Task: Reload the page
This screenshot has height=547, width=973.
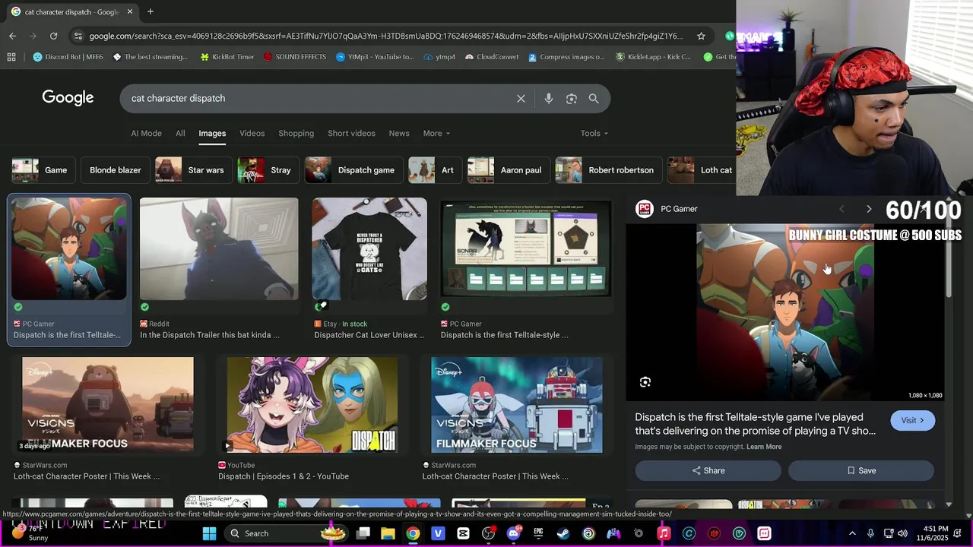Action: click(53, 36)
